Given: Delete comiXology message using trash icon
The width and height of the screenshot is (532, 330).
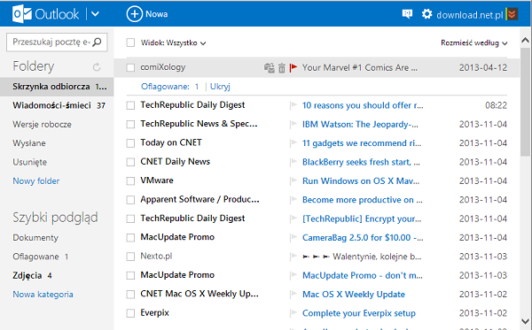Looking at the screenshot, I should tap(282, 68).
